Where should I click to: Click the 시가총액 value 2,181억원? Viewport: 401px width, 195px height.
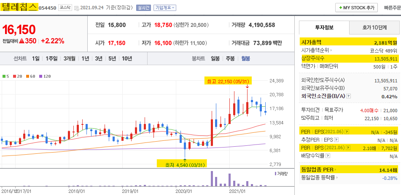point(385,42)
